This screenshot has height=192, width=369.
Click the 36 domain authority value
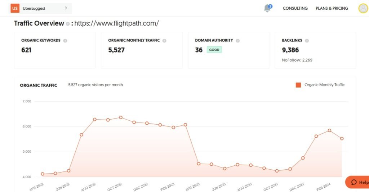pyautogui.click(x=199, y=50)
